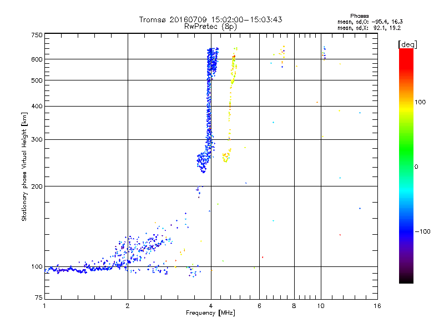Click the yellow X-mode trace near 5 MHz
Screen dimensions: 444x333
(x=230, y=105)
